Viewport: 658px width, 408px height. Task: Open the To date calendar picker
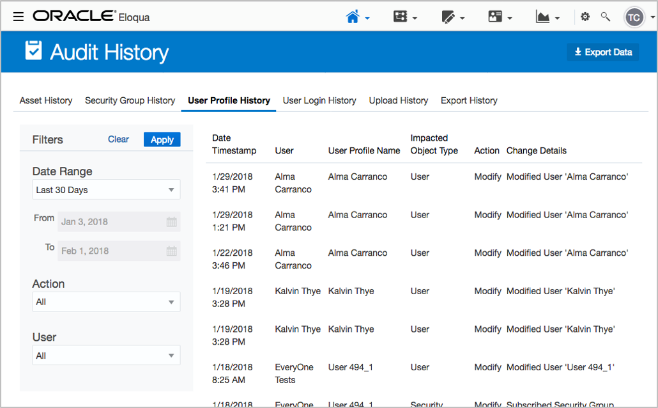tap(171, 251)
